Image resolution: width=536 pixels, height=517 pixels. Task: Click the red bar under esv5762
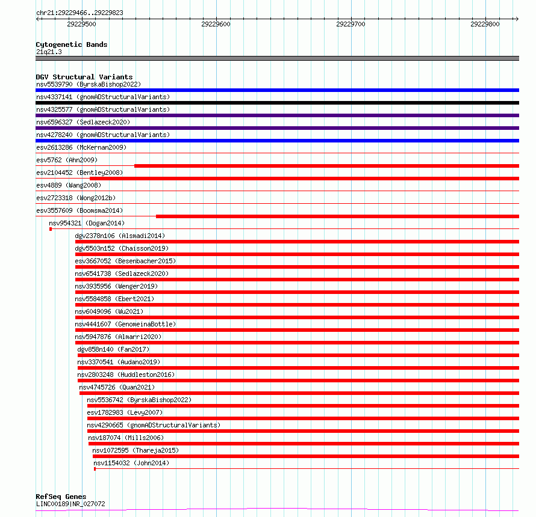click(327, 166)
